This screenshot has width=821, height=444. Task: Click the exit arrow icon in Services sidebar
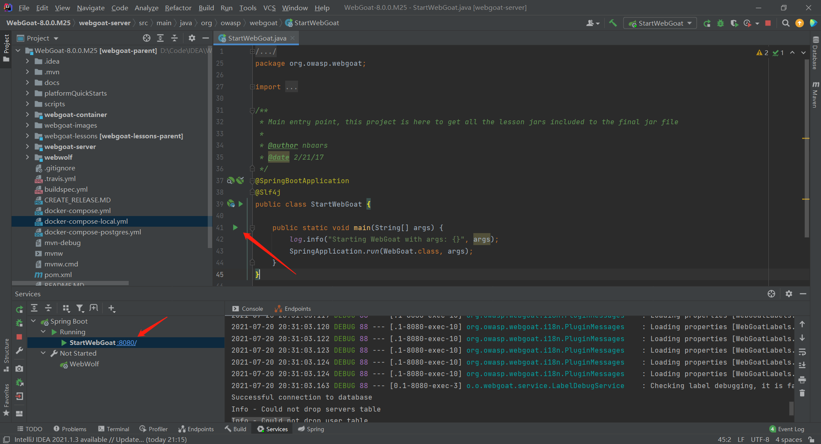19,396
